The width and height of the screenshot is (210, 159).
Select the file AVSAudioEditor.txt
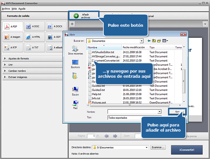coord(103,52)
